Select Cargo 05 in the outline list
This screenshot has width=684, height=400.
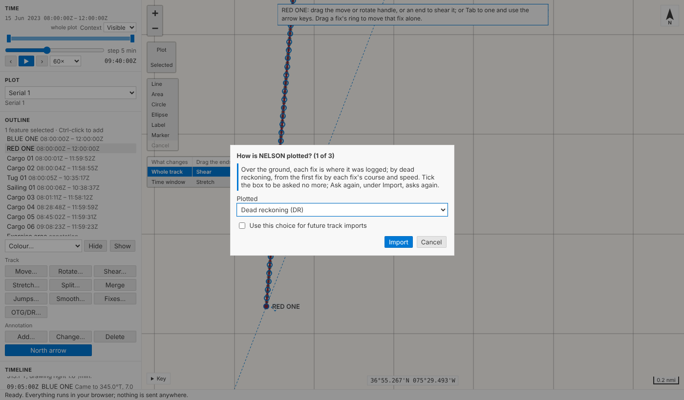pos(70,217)
